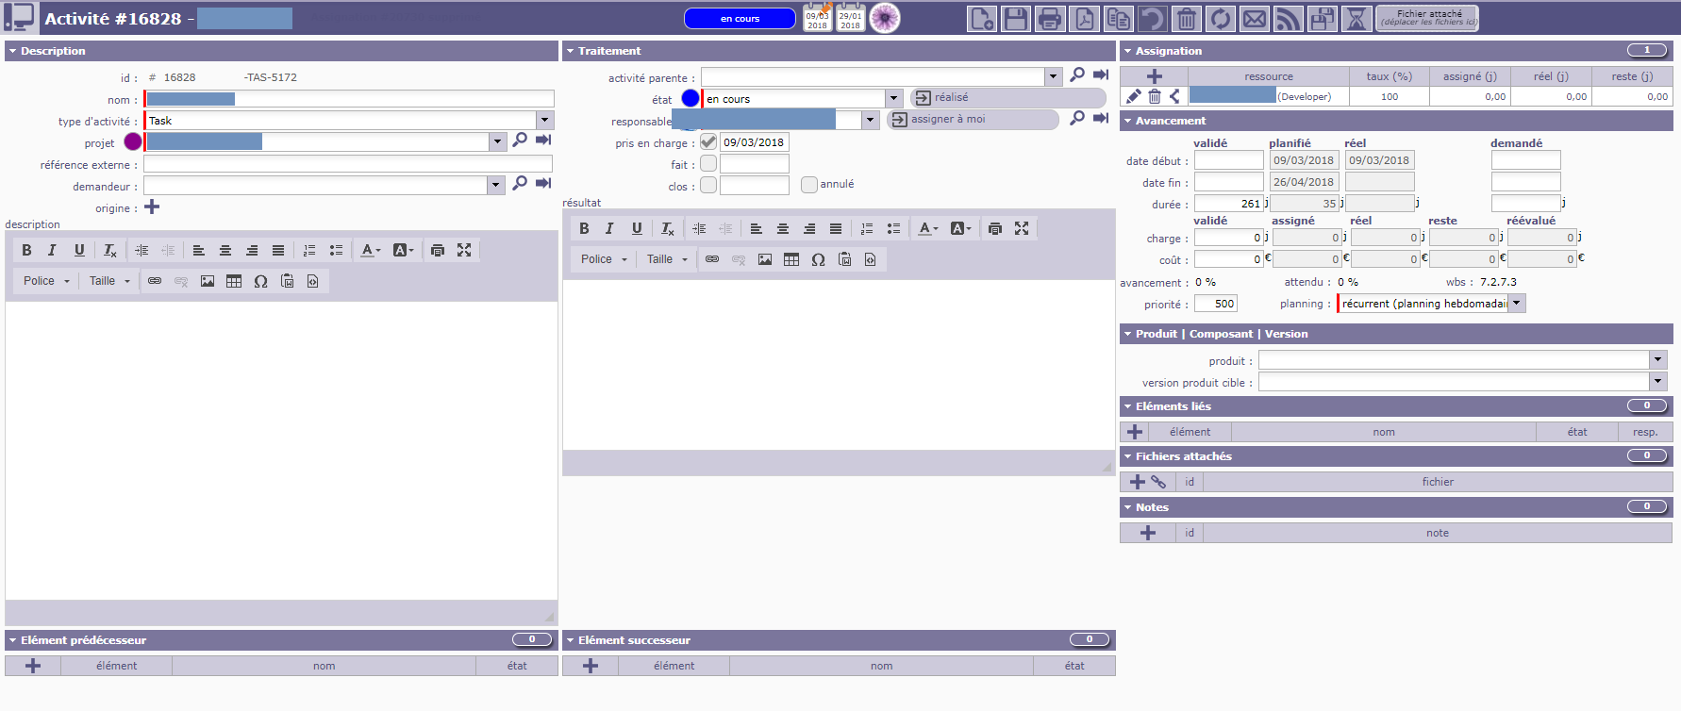Copy the current activity
Screen dimensions: 1681x711
click(1118, 19)
